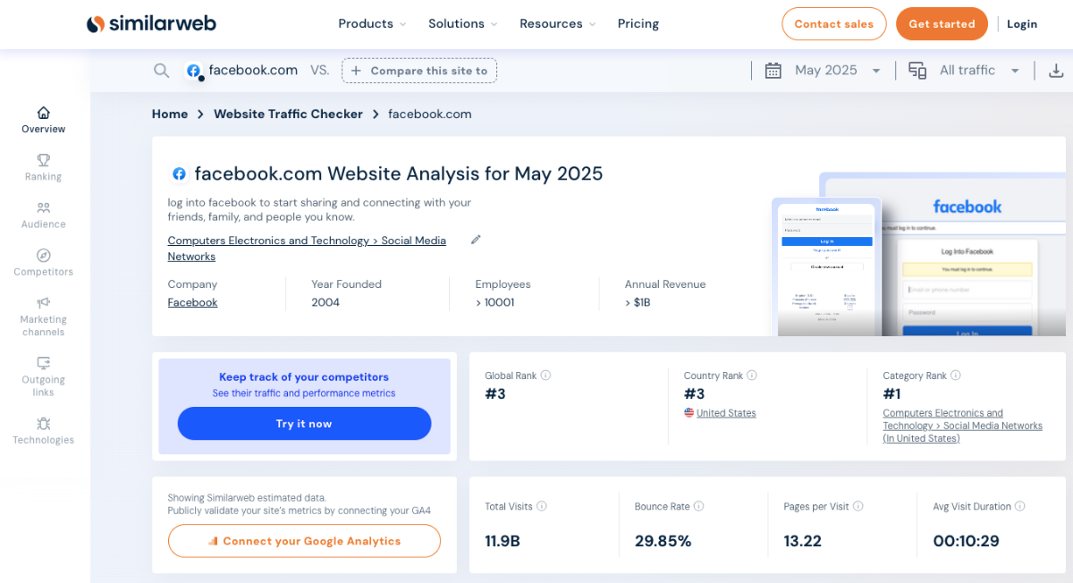This screenshot has height=583, width=1073.
Task: Click the devices icon beside All traffic
Action: [917, 71]
